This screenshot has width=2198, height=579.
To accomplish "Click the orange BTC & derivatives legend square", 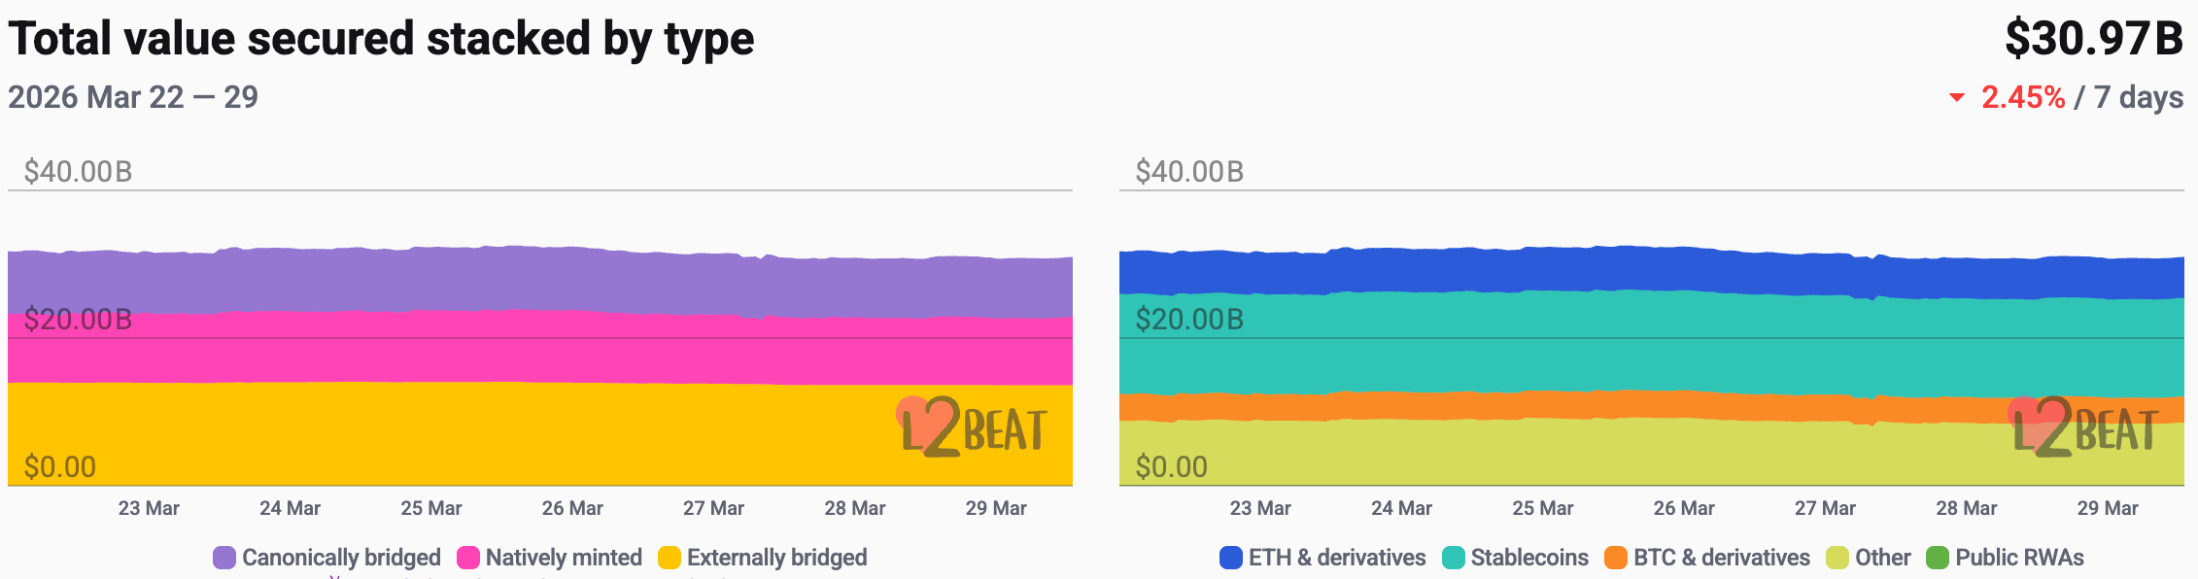I will tap(1616, 558).
